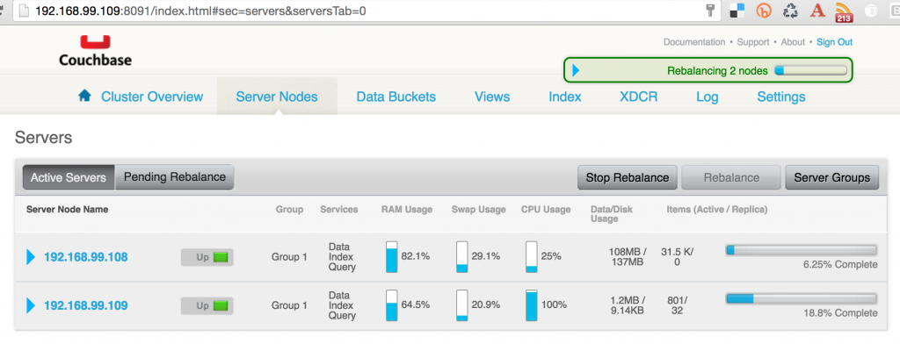Expand the Rebalancing 2 nodes status arrow
The height and width of the screenshot is (344, 900).
point(576,70)
